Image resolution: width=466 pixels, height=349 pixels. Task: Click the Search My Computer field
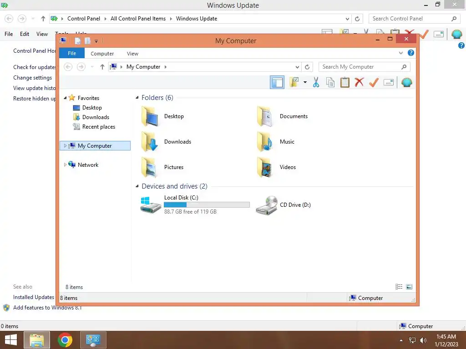pyautogui.click(x=365, y=67)
